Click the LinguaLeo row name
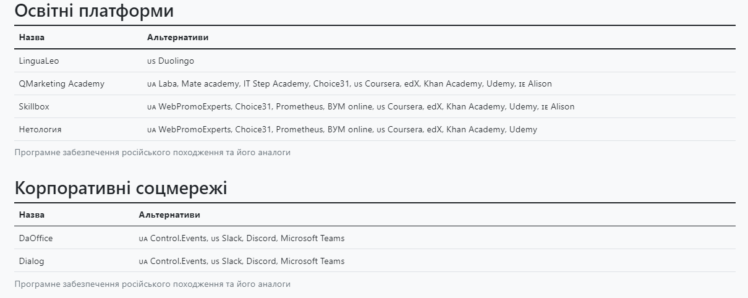This screenshot has width=748, height=298. click(39, 61)
